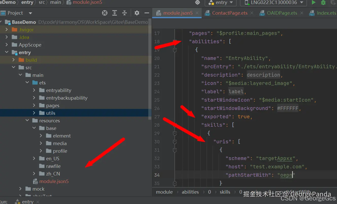
Task: Click the src breadcrumb in navigation bar
Action: [42, 2]
